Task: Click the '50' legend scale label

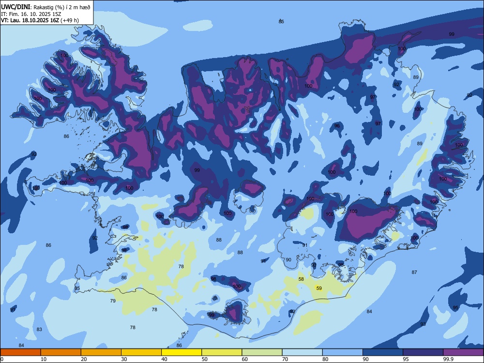Action: click(204, 359)
